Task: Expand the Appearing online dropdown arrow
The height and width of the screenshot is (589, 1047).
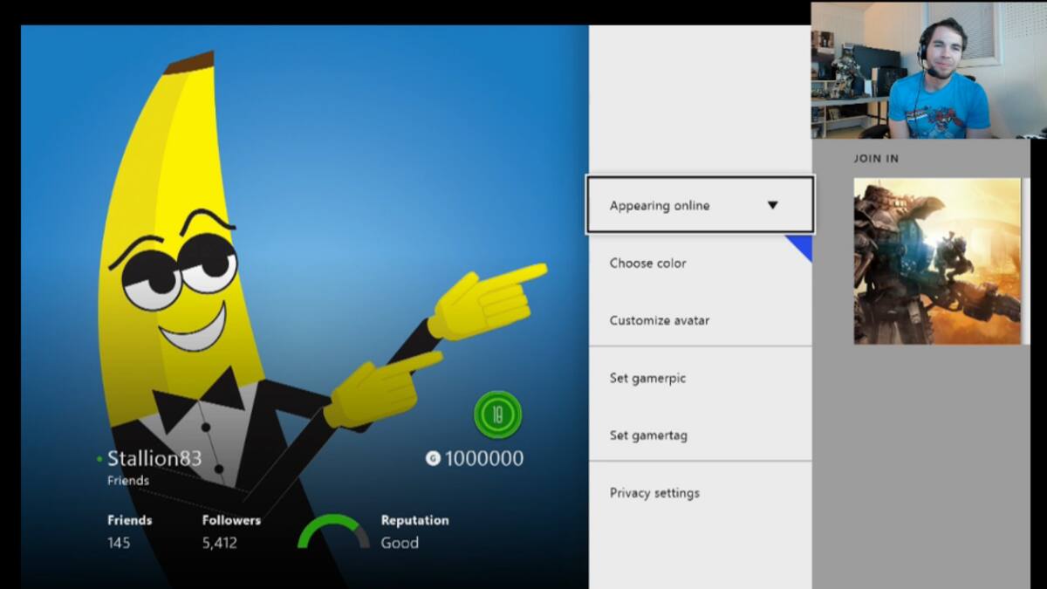Action: point(772,205)
